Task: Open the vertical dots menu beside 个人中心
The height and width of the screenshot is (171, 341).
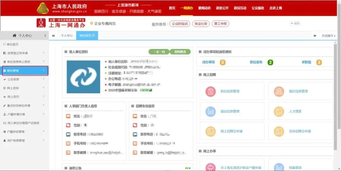Action: click(x=45, y=35)
